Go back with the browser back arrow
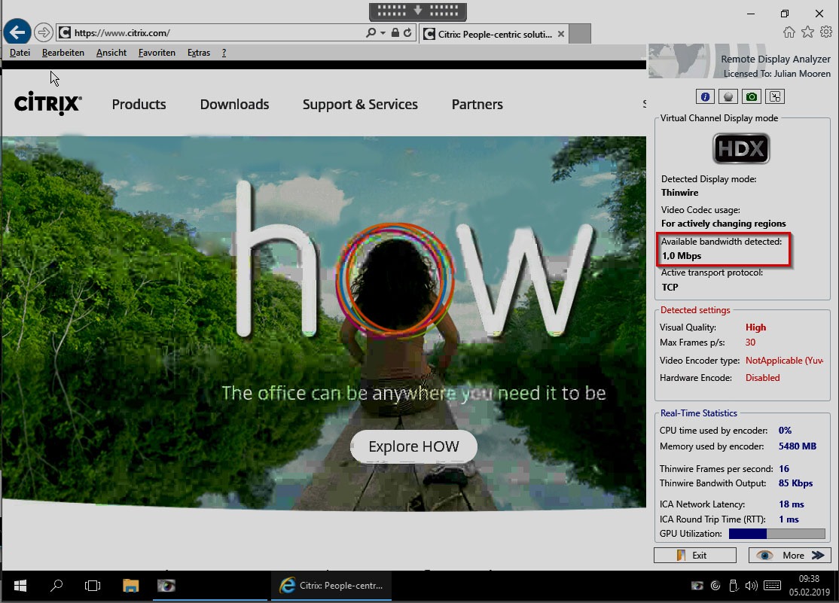The height and width of the screenshot is (603, 839). [x=17, y=32]
